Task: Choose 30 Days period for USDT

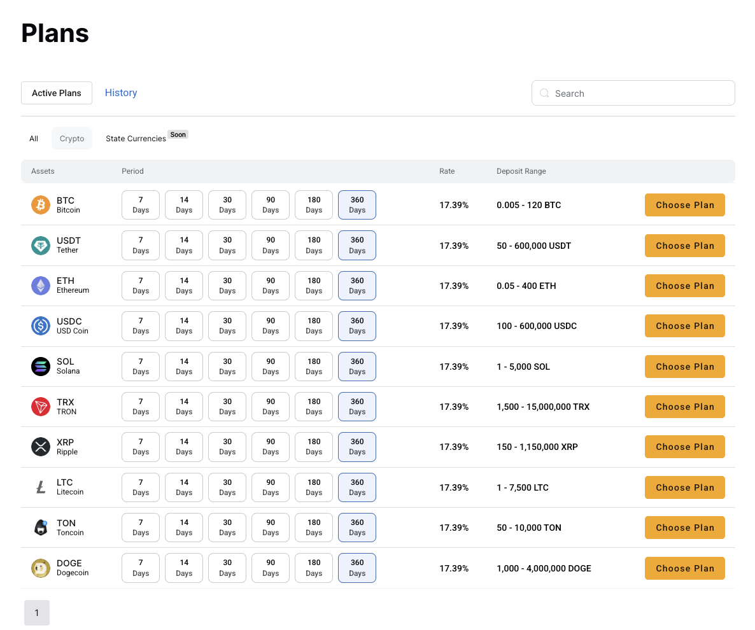Action: pos(227,246)
